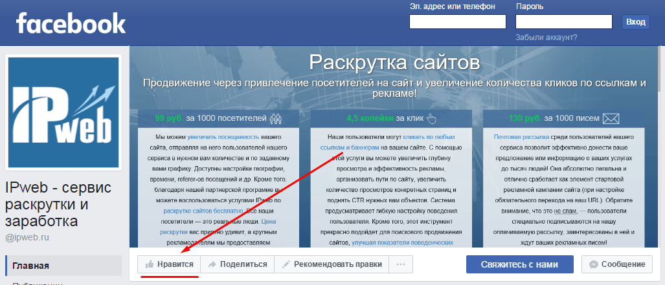Focus the Пароль password field
Screen dimensions: 665x285
point(563,22)
